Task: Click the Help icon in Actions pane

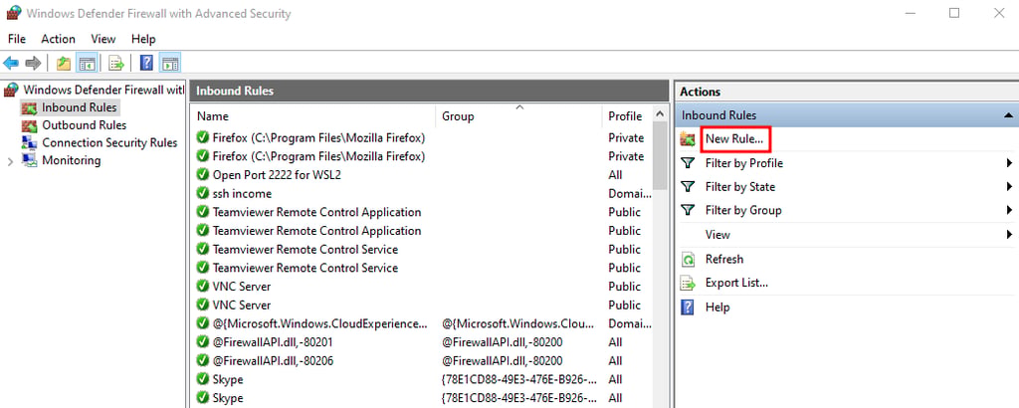Action: (688, 307)
